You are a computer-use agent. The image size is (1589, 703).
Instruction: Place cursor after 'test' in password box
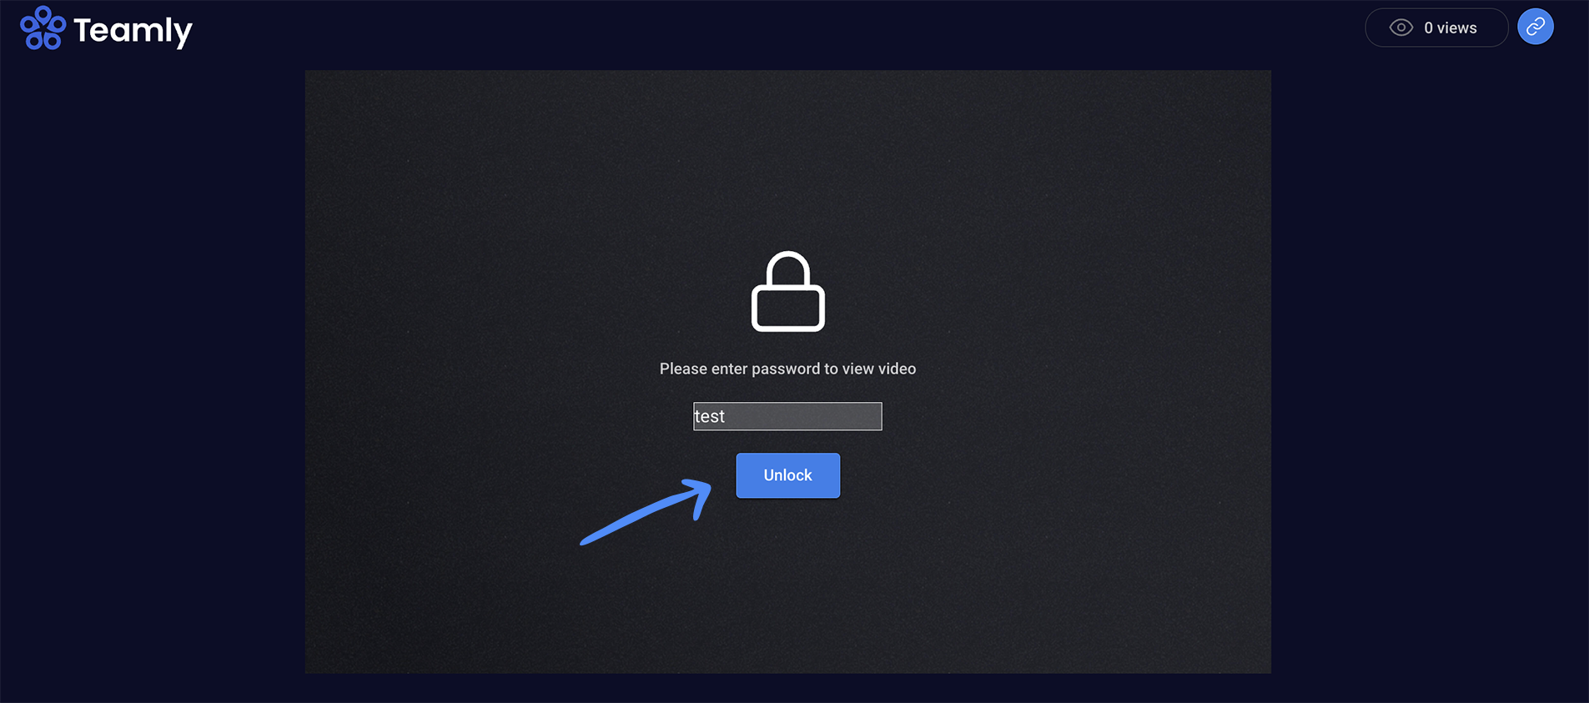[x=727, y=416]
